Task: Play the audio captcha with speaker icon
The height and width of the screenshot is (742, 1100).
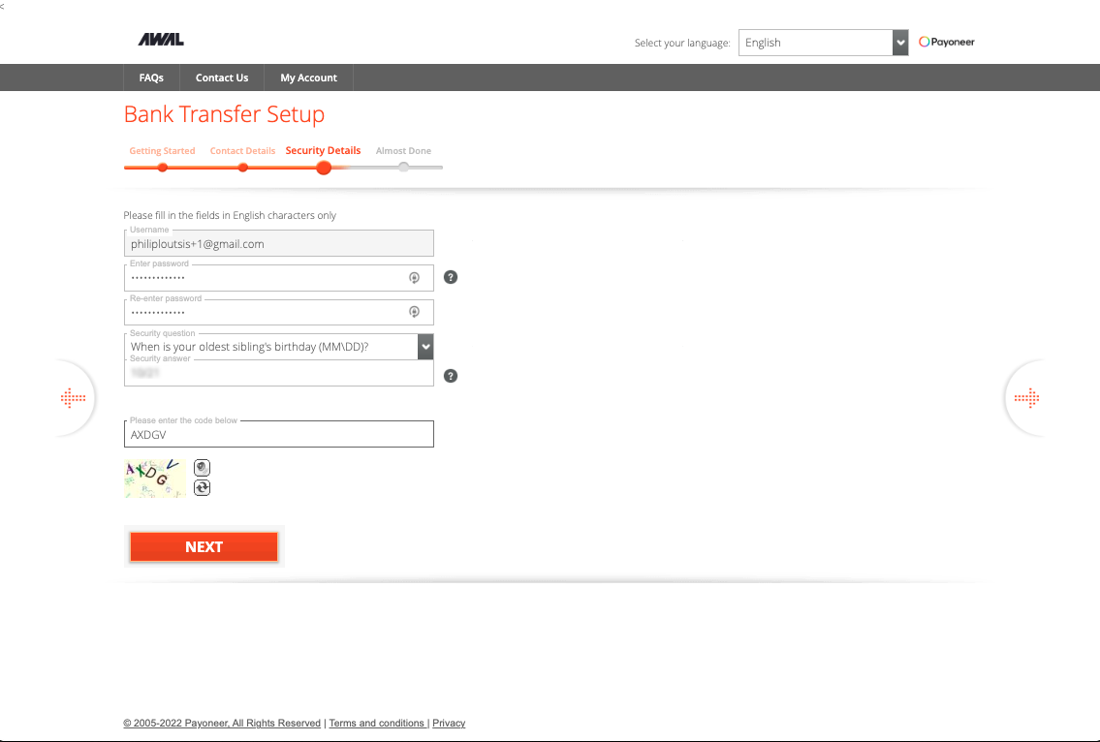Action: tap(202, 467)
